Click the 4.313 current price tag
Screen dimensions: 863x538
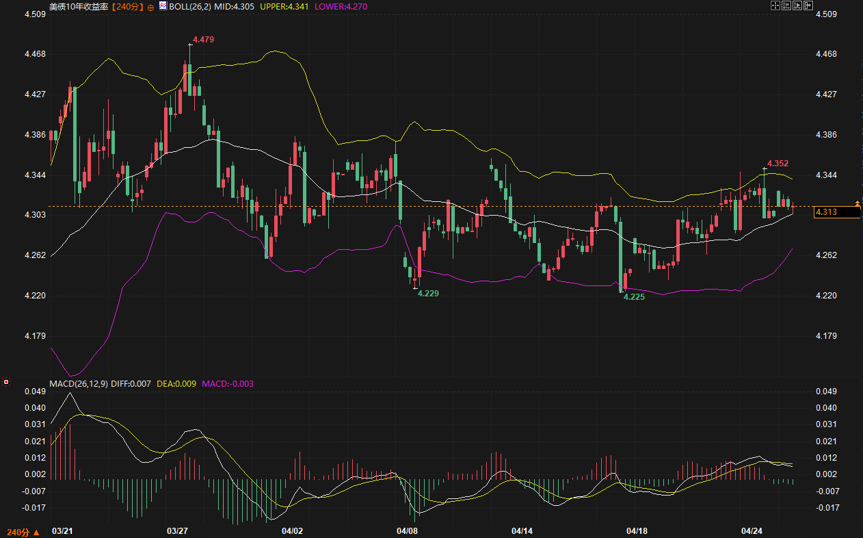836,213
